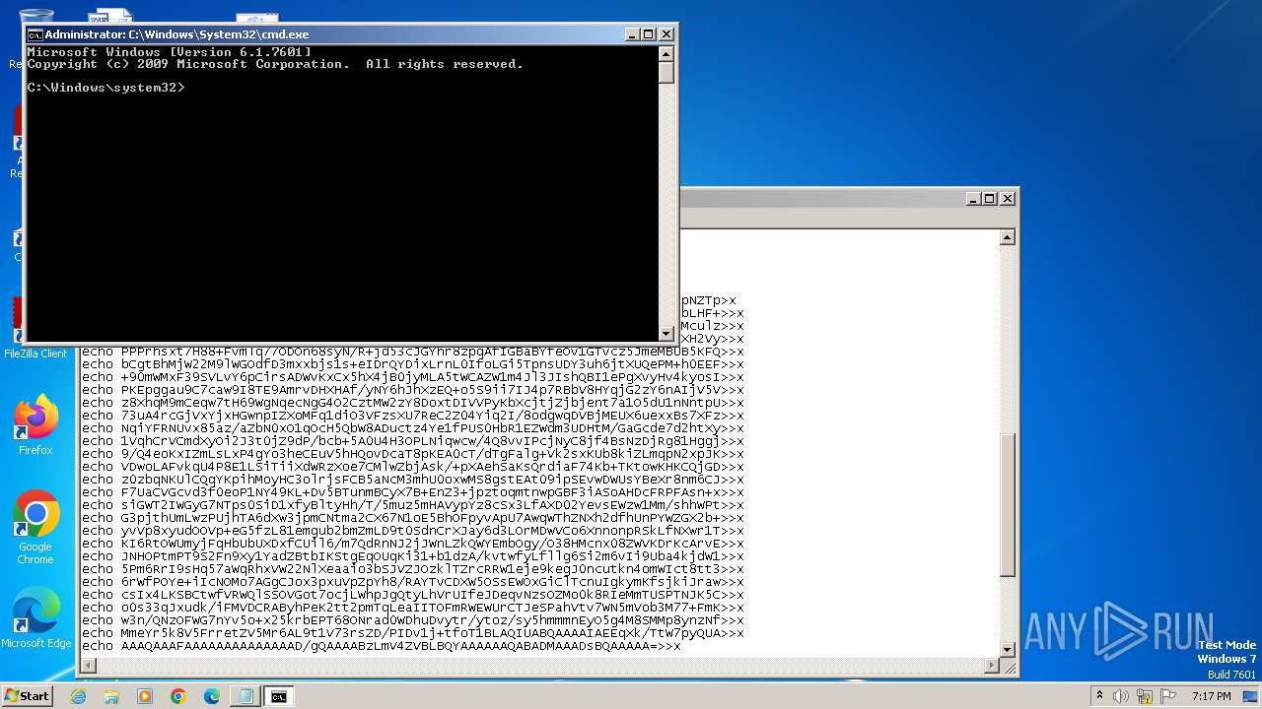Launch Google Chrome from the taskbar

coord(178,696)
